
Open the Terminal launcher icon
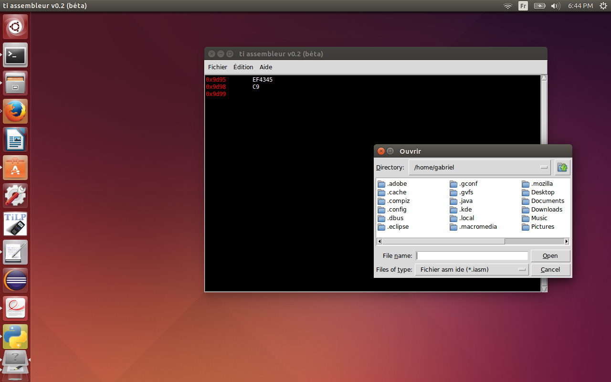click(15, 55)
